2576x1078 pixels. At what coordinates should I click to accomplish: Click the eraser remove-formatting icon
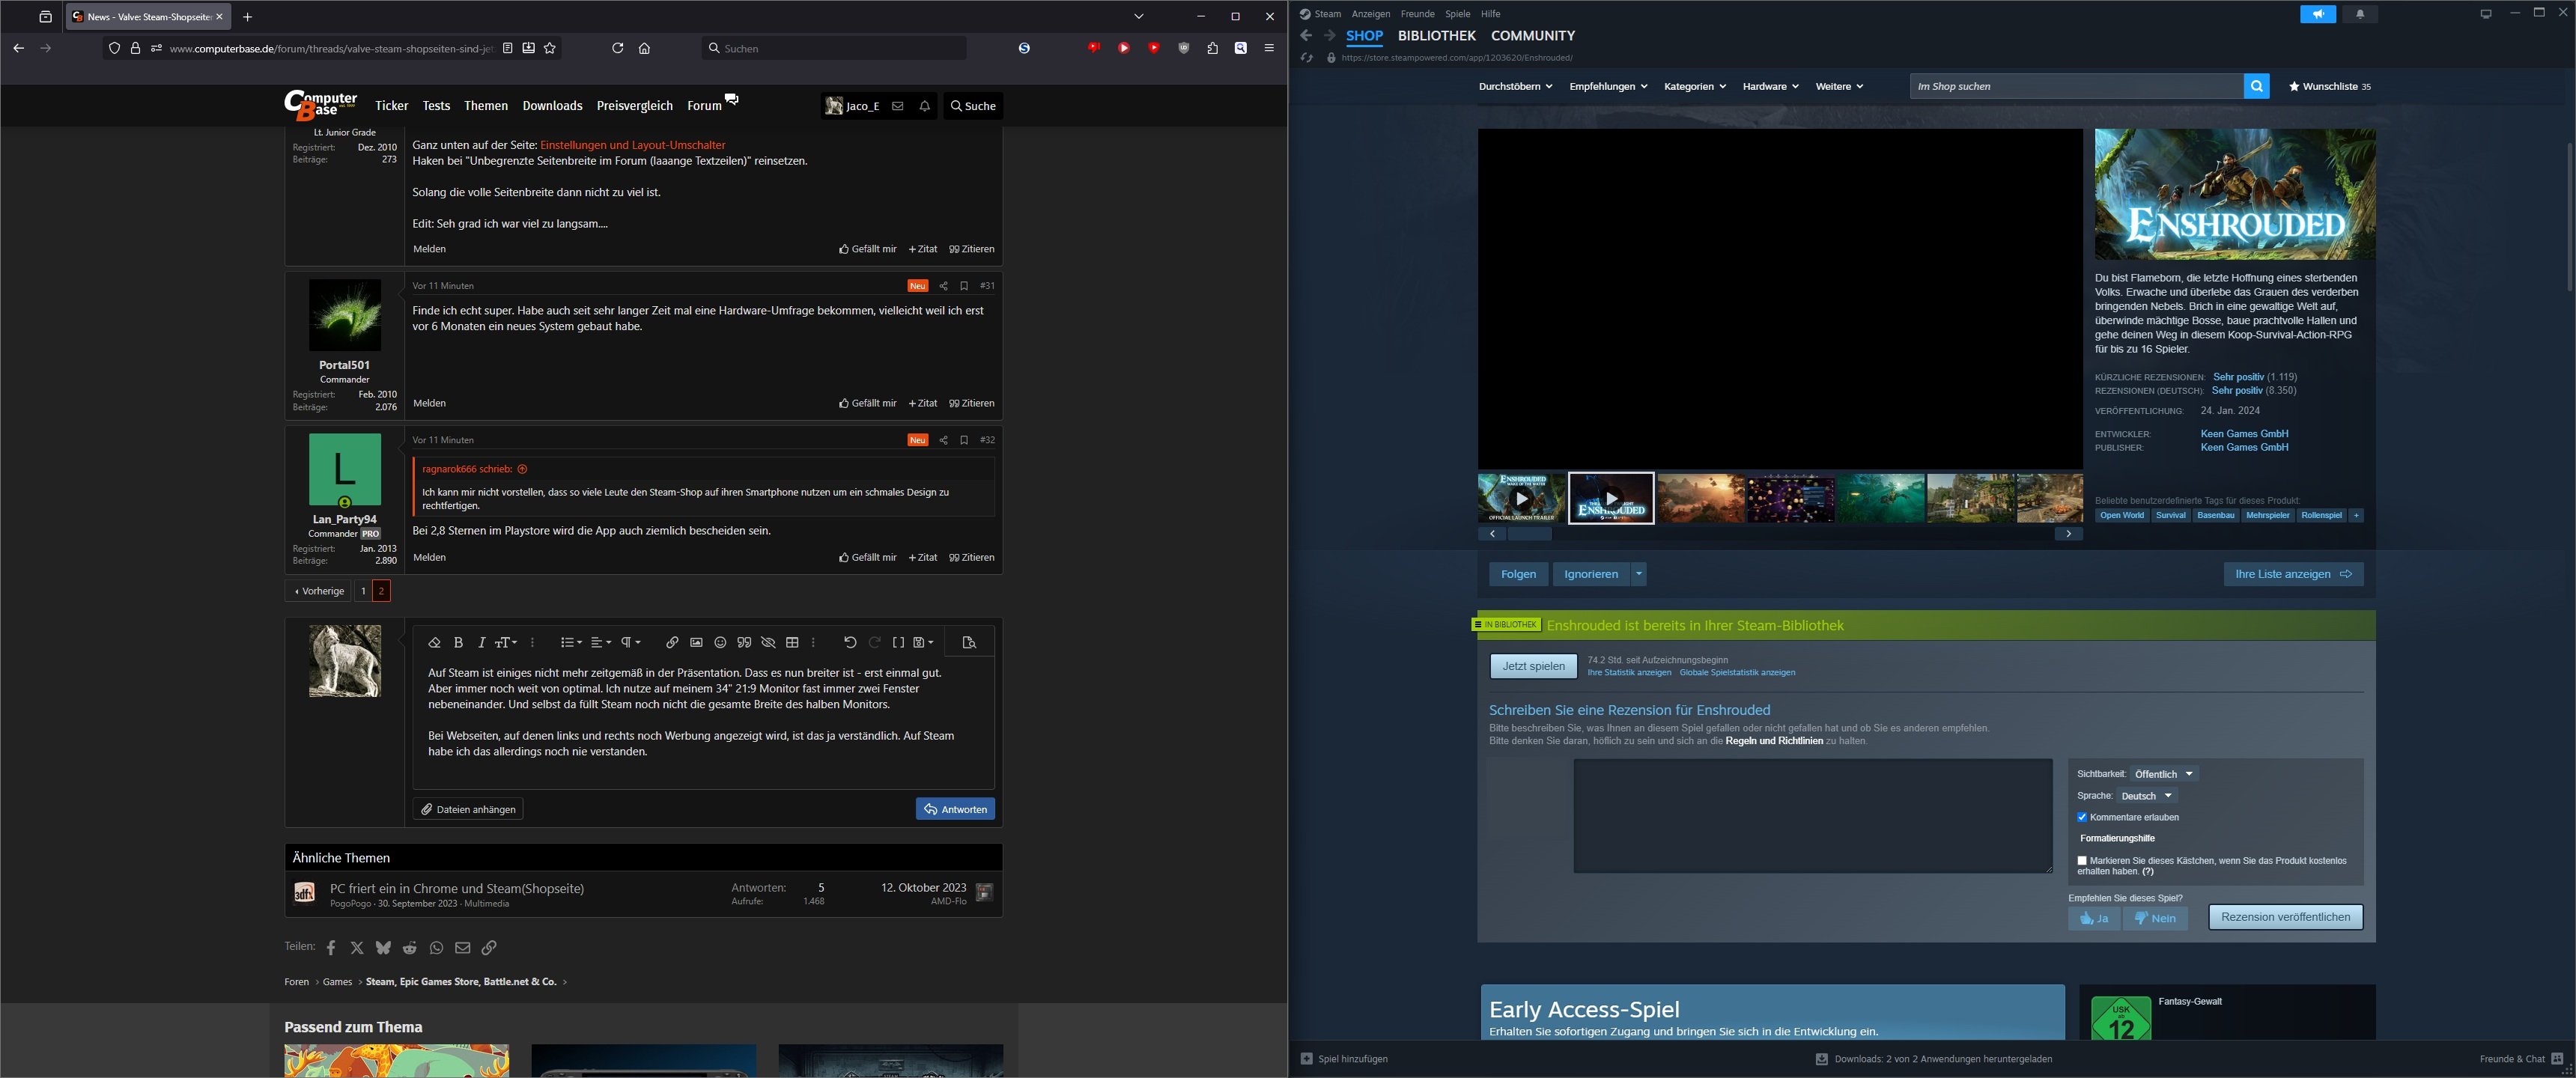tap(434, 642)
